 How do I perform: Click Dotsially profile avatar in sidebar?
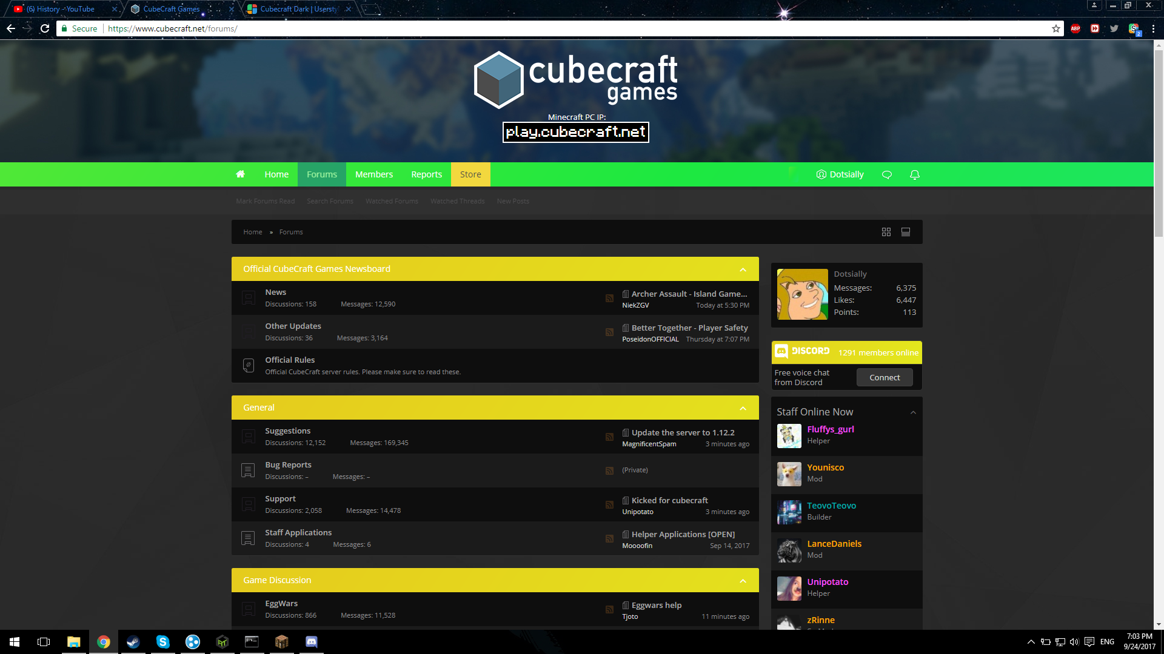[802, 294]
